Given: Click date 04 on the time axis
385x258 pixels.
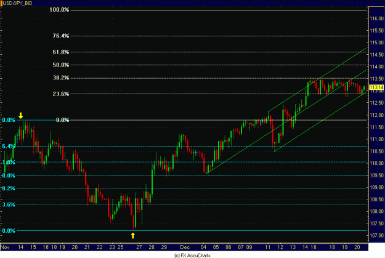Looking at the screenshot, I should click(x=203, y=247).
